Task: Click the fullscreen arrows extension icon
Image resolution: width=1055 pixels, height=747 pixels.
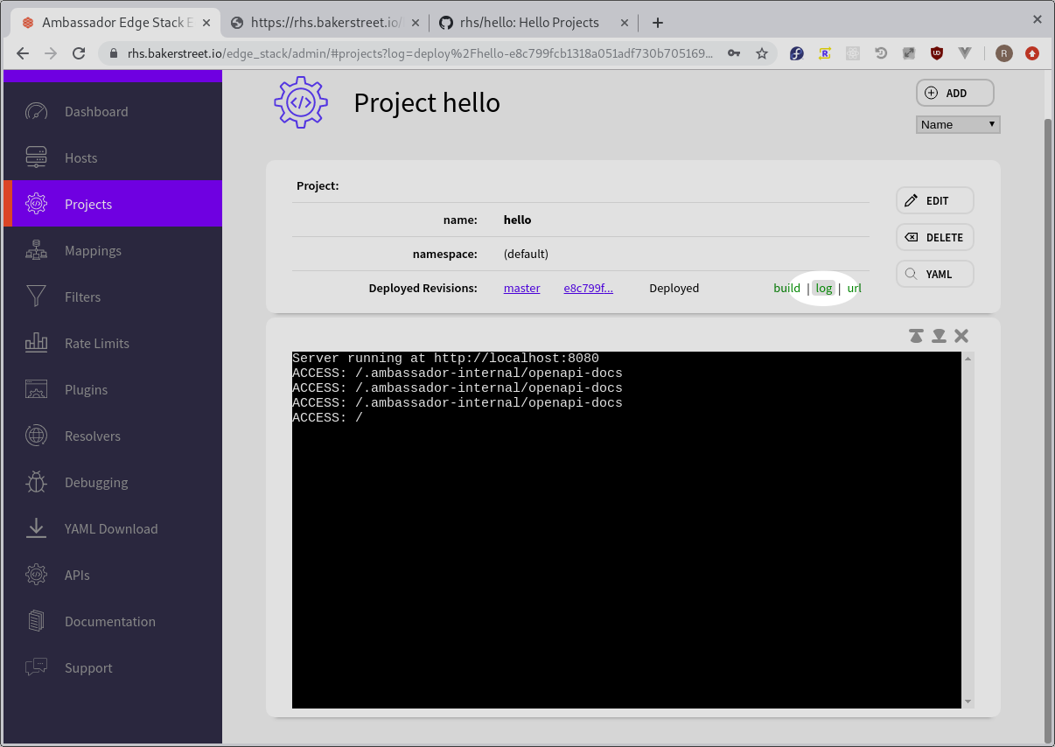Action: pos(909,53)
